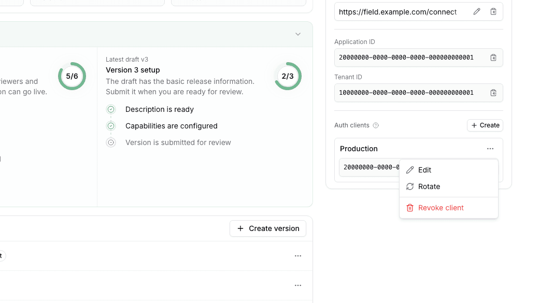This screenshot has width=539, height=303.
Task: Collapse the setup section chevron
Action: pos(298,34)
